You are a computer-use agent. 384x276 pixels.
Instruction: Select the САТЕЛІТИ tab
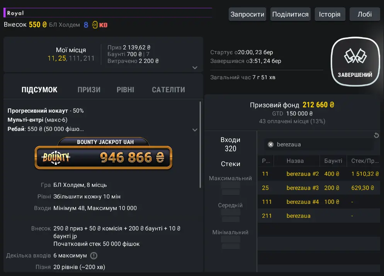168,90
